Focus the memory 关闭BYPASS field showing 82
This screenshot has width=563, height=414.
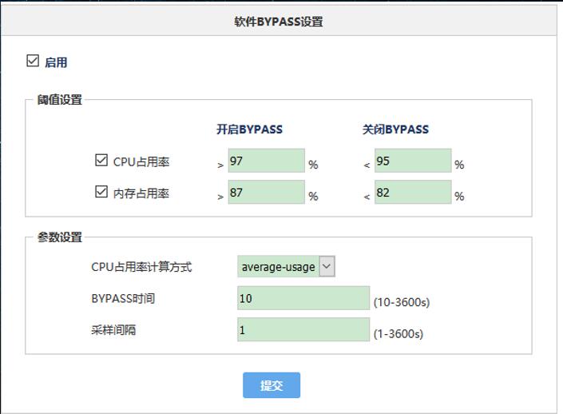click(412, 192)
